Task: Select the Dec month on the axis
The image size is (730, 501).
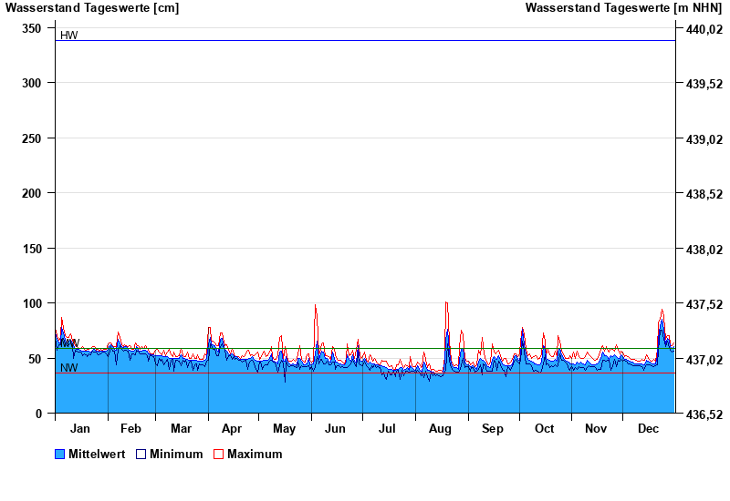Action: pos(648,429)
